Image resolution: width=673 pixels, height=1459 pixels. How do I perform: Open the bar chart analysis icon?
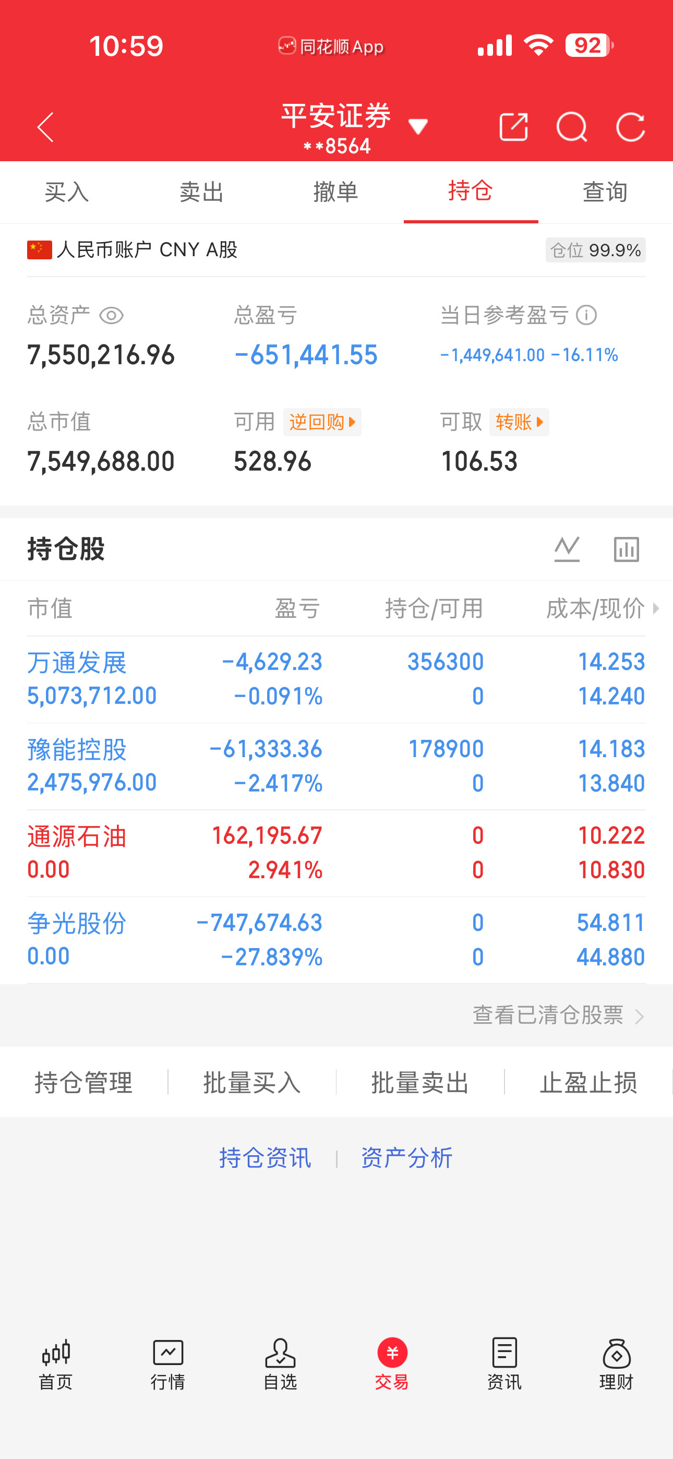click(627, 549)
